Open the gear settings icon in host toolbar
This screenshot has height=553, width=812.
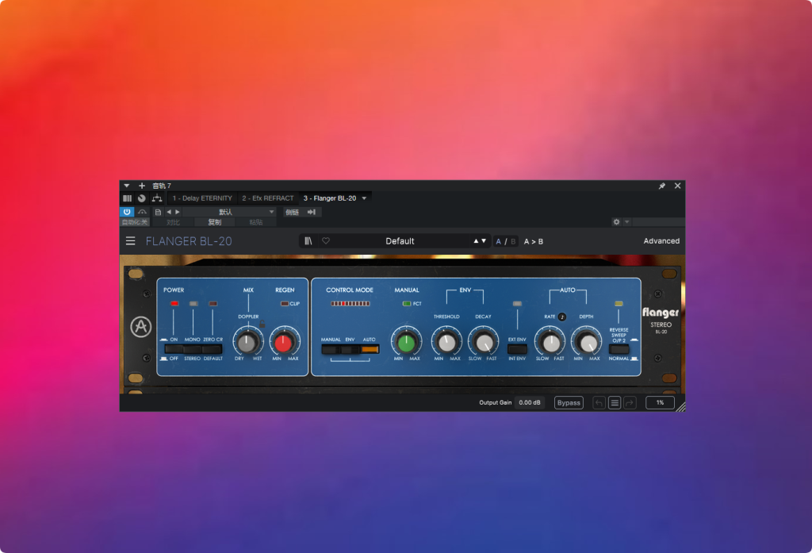616,222
